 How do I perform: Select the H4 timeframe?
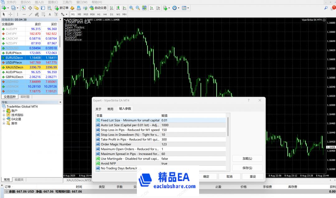(105, 14)
